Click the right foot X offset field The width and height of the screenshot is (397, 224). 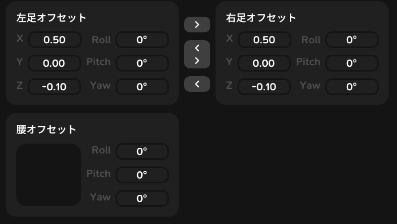[264, 40]
